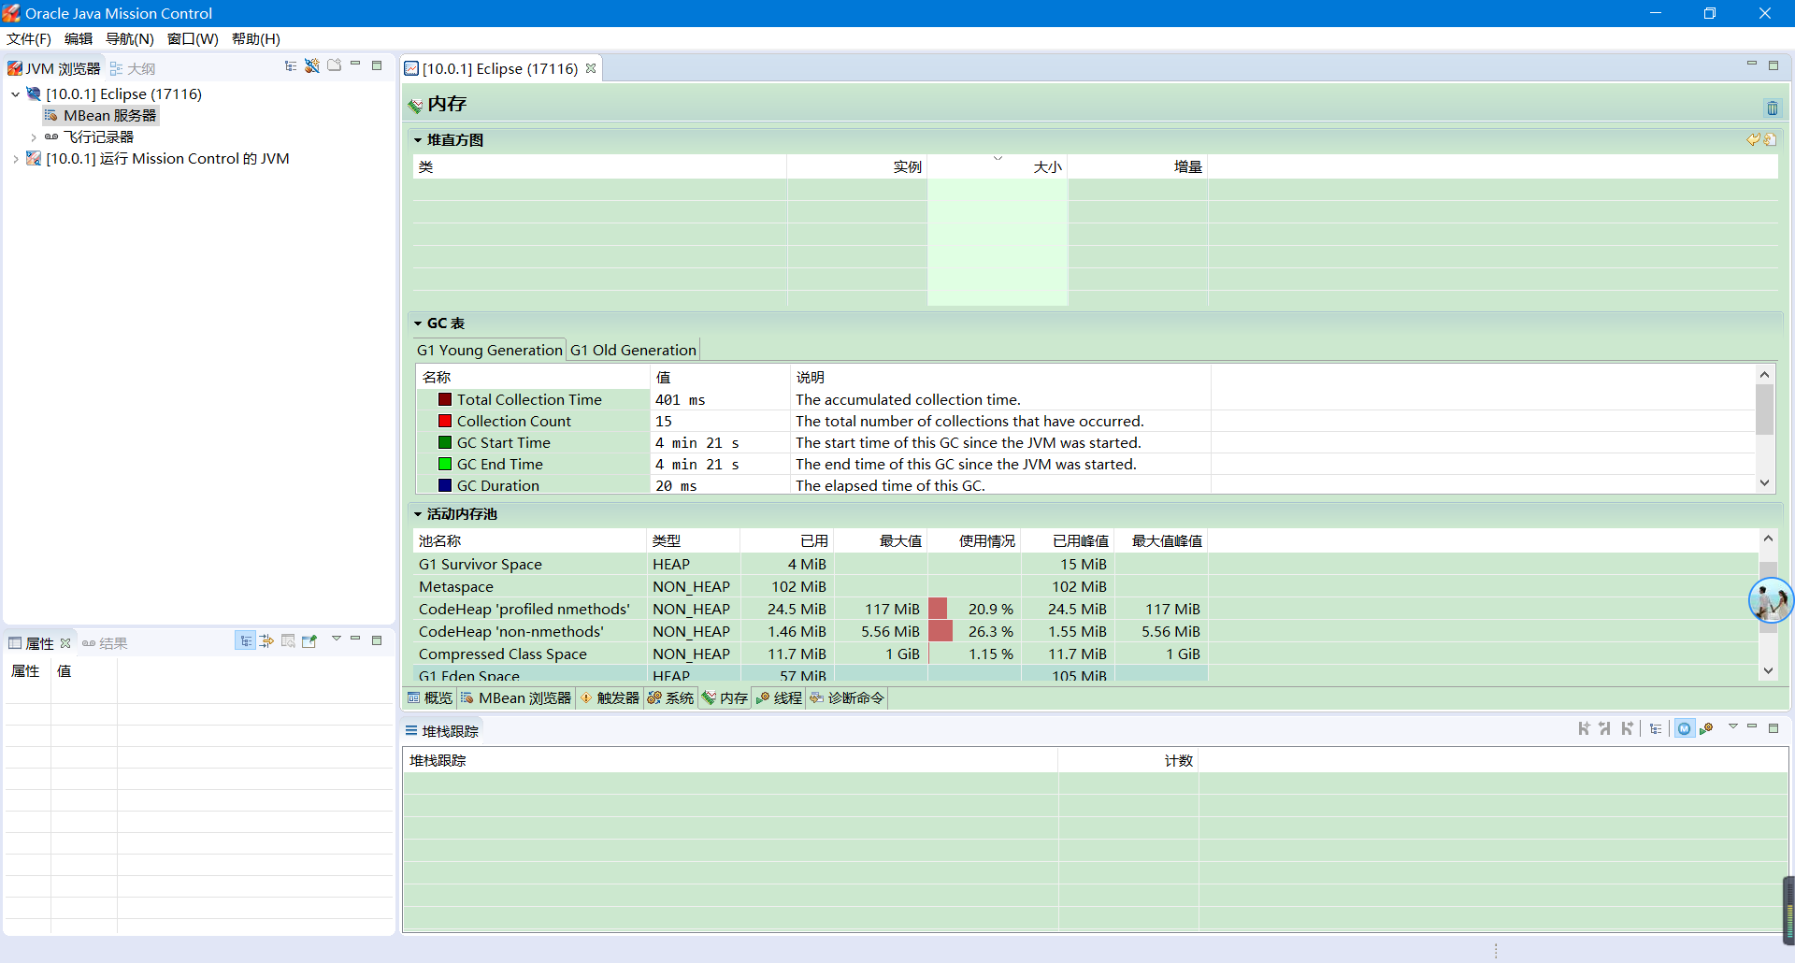Viewport: 1795px width, 963px height.
Task: Click the new folder icon in JVM browser
Action: click(x=334, y=65)
